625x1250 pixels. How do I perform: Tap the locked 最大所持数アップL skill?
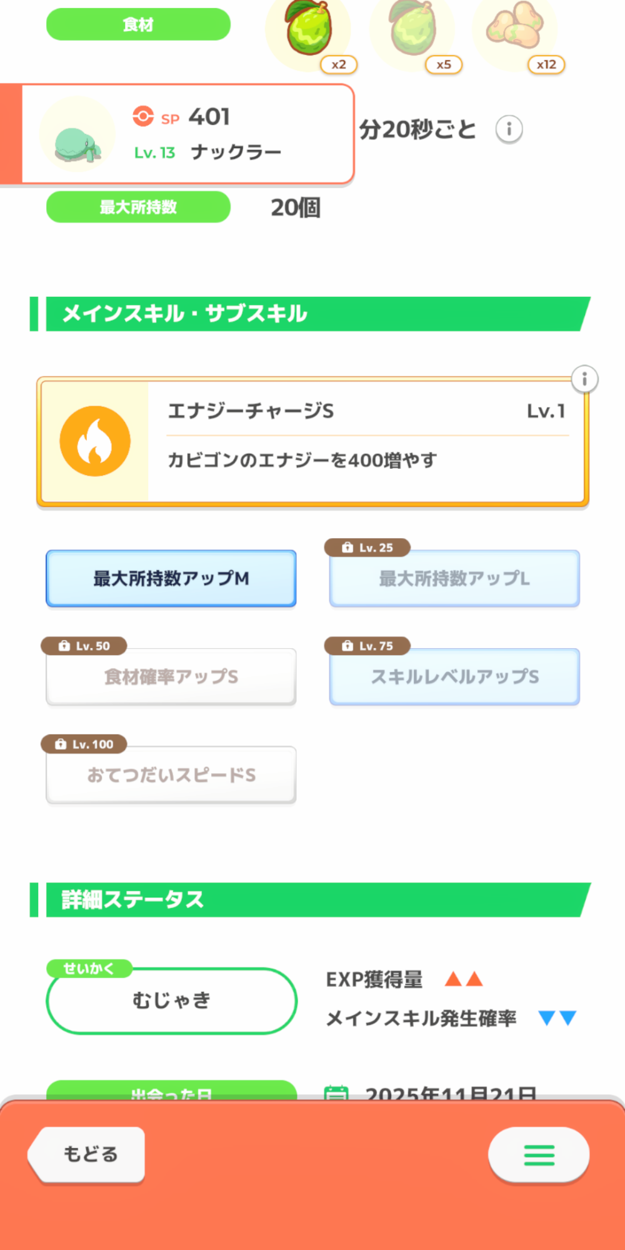point(454,579)
